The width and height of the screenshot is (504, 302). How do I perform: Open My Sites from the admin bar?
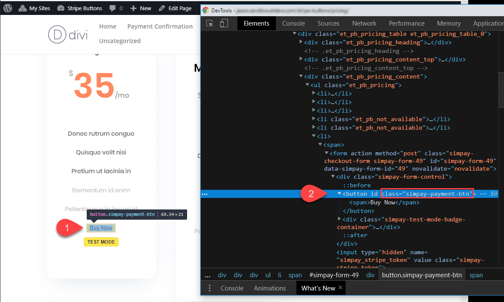(34, 8)
